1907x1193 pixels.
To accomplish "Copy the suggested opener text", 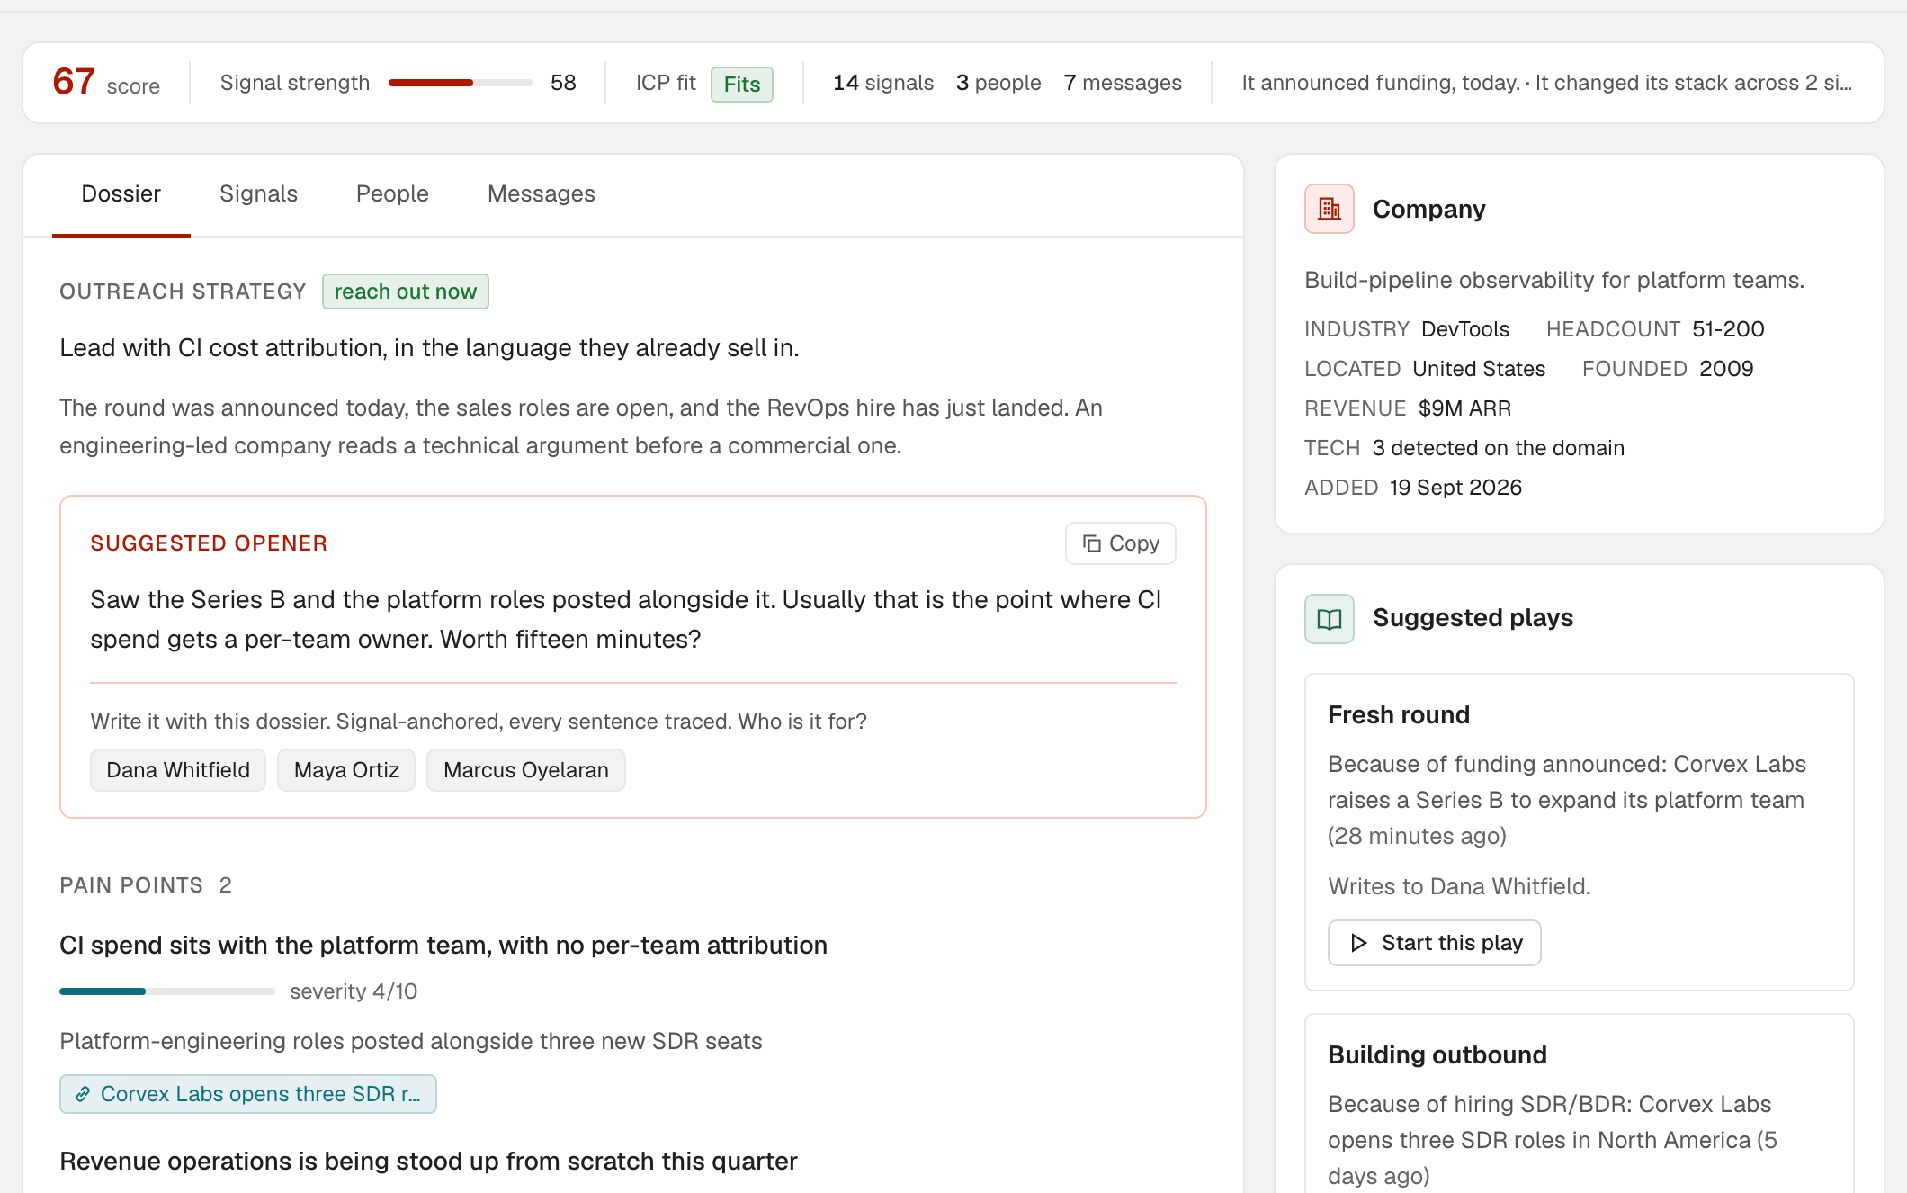I will coord(1120,543).
